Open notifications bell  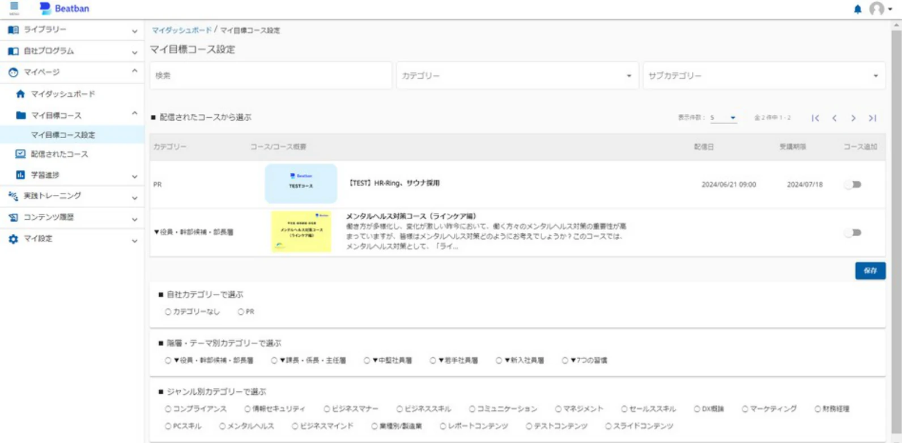point(857,9)
